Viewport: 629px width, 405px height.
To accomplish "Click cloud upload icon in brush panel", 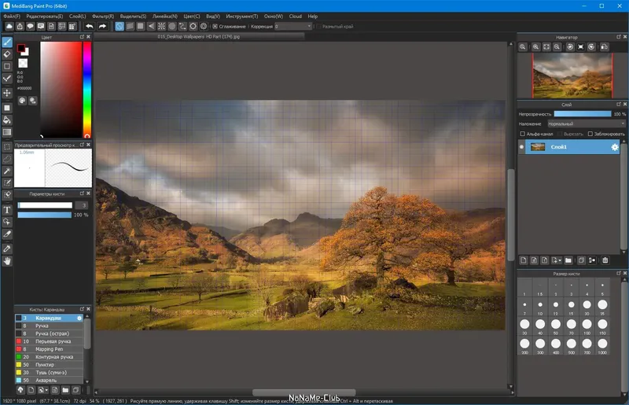I will 20,390.
